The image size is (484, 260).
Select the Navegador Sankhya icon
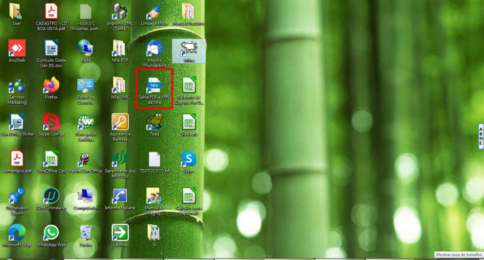pos(86,122)
